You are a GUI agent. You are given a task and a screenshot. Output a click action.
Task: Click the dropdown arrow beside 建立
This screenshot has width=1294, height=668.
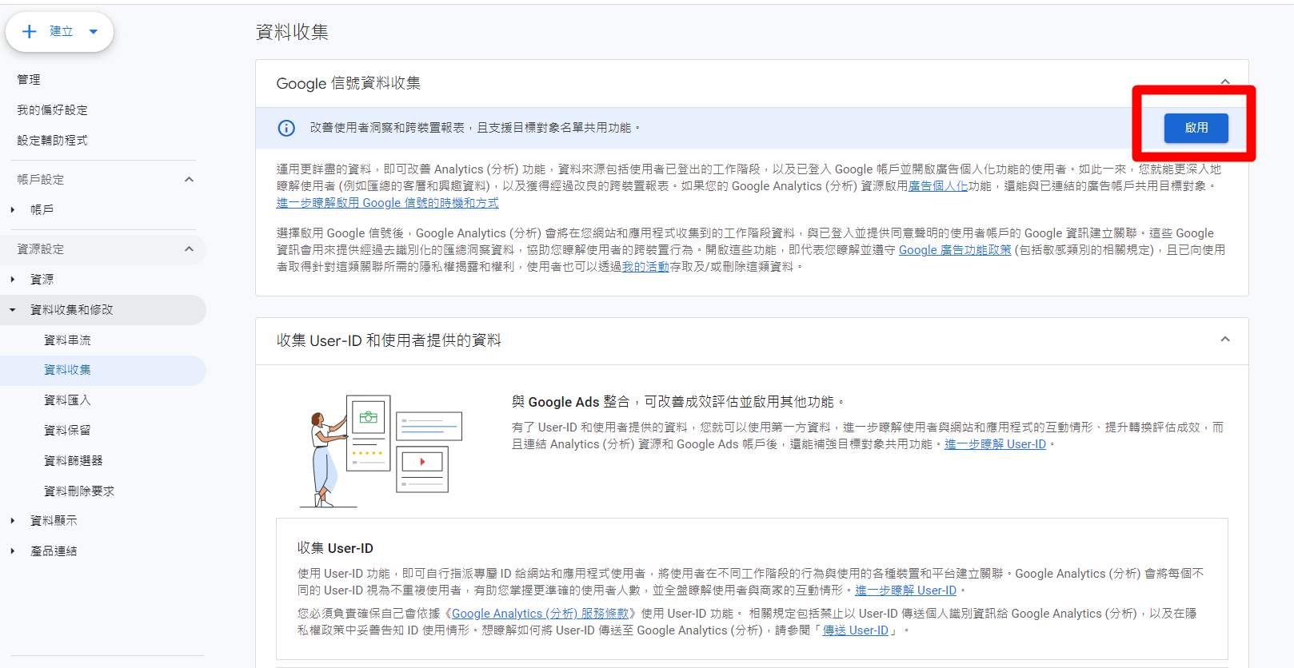[x=94, y=32]
